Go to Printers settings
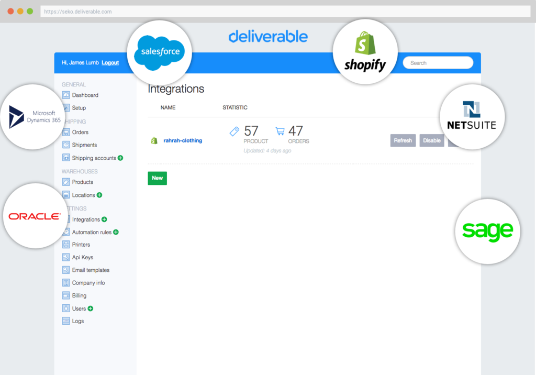Viewport: 536px width, 375px height. click(81, 245)
